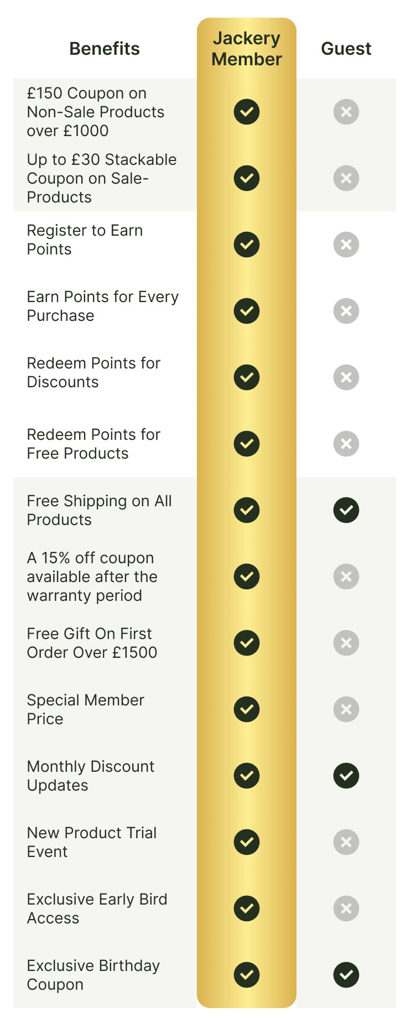Click the Exclusive Birthday Coupon label
This screenshot has width=406, height=1018.
click(x=93, y=975)
